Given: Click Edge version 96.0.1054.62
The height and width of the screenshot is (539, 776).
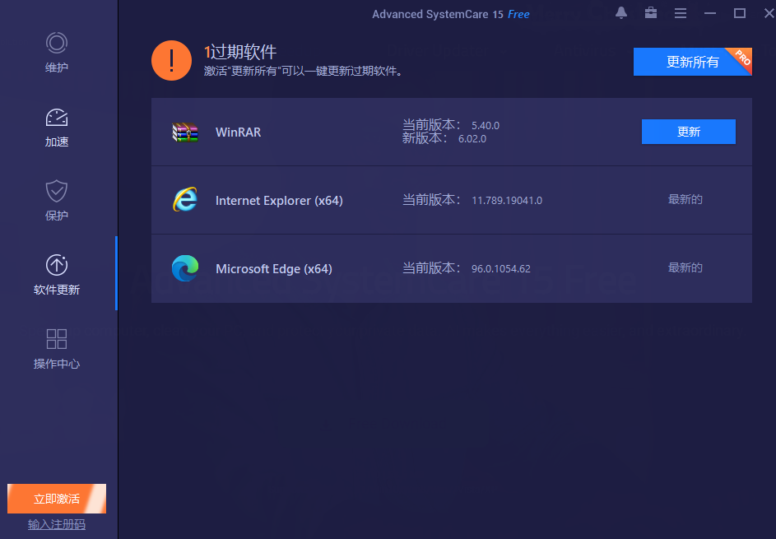Looking at the screenshot, I should pos(501,269).
